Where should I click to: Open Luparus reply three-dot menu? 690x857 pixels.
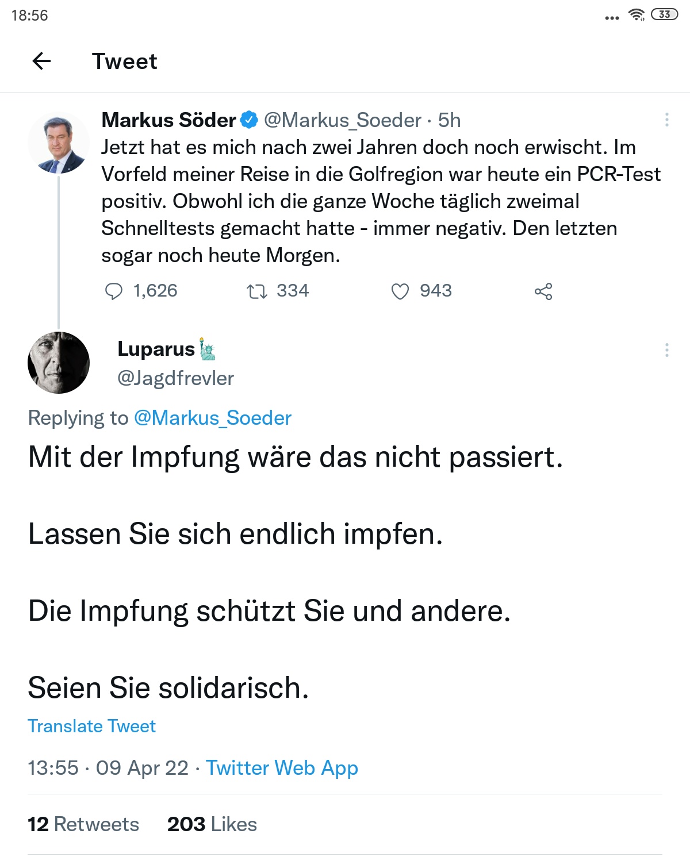click(666, 350)
